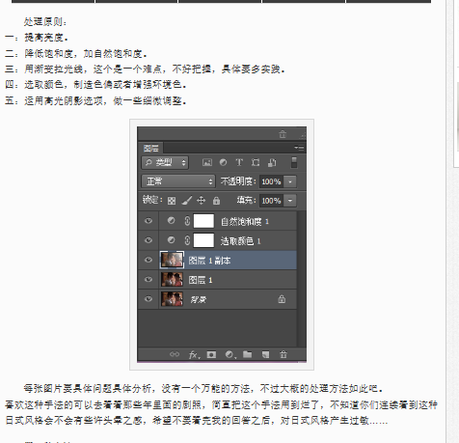Viewport: 459px width, 443px height.
Task: Click paragraph line starting 喜欢这种手法的
Action: (221, 404)
